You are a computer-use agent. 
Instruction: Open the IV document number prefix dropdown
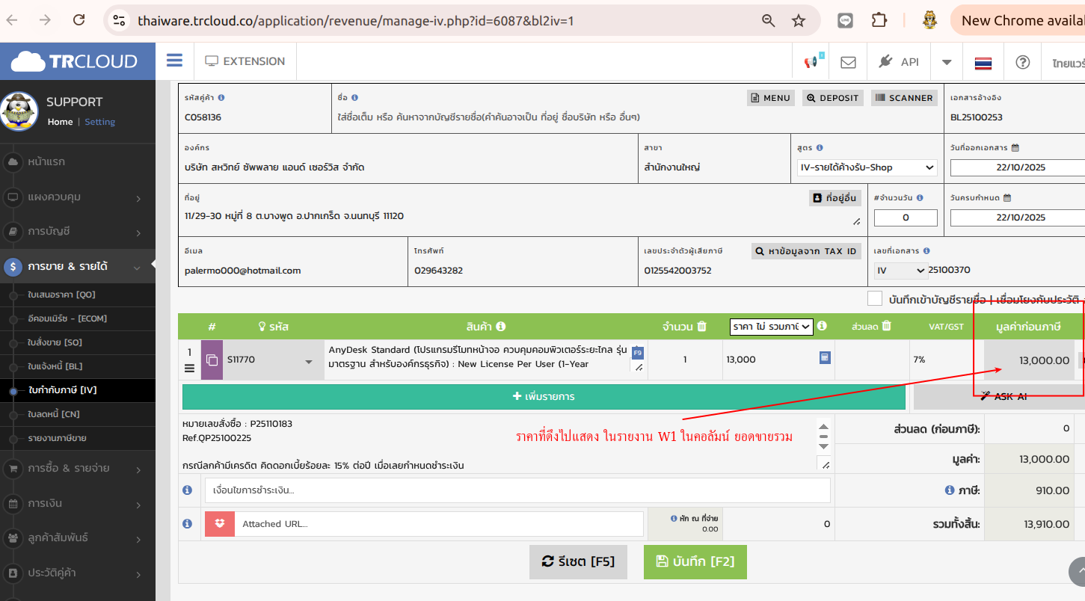(x=900, y=270)
